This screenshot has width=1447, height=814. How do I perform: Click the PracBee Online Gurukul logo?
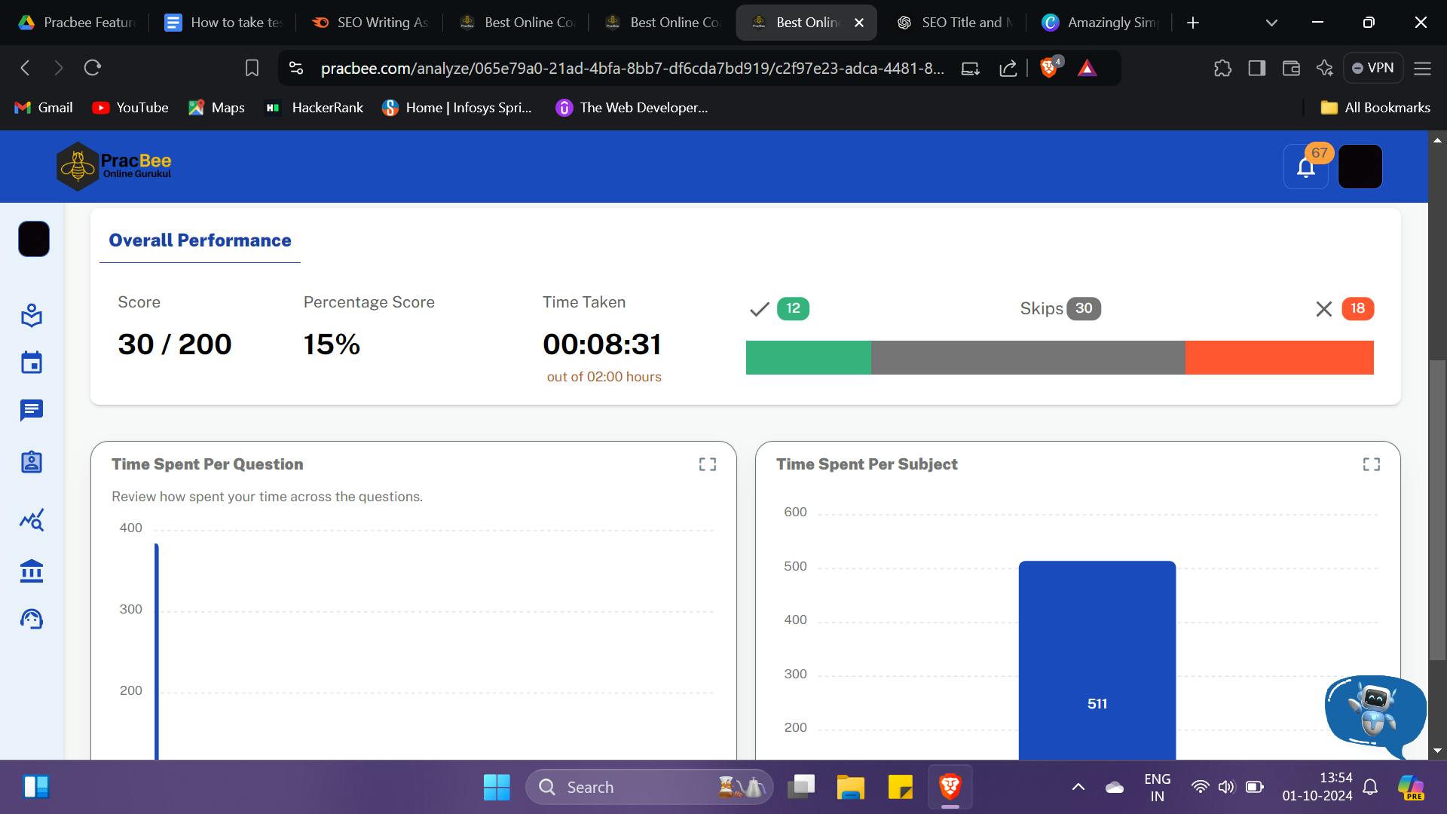pyautogui.click(x=115, y=166)
